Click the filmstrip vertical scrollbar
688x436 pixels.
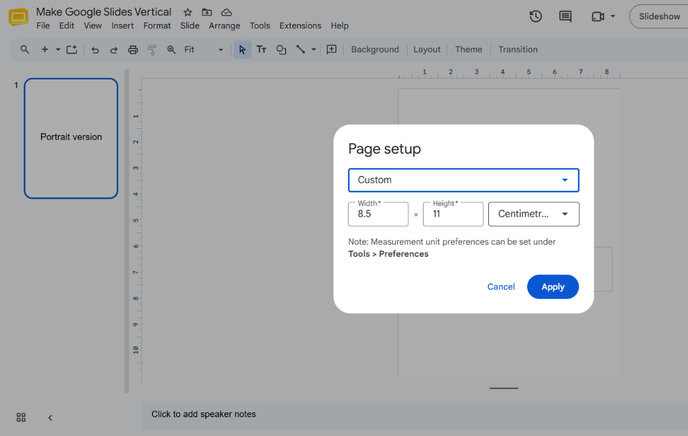pyautogui.click(x=126, y=231)
